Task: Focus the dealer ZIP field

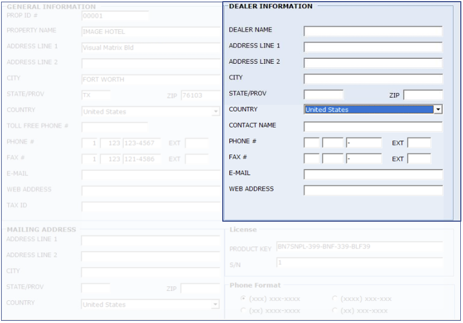Action: 423,95
